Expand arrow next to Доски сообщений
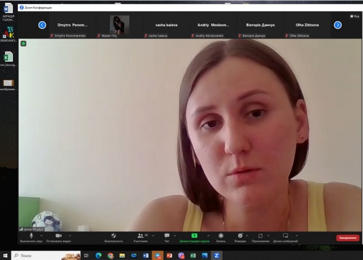 (x=297, y=236)
